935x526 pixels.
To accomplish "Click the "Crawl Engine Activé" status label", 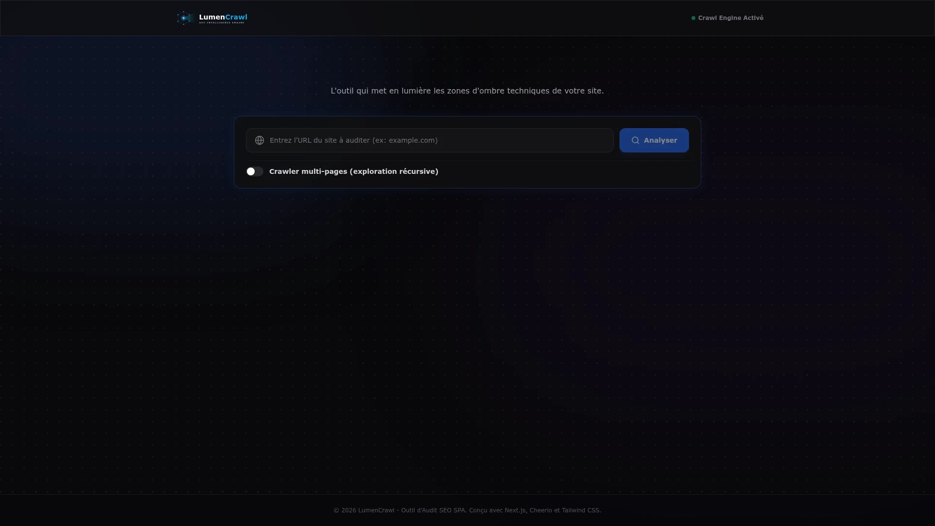I will (730, 18).
